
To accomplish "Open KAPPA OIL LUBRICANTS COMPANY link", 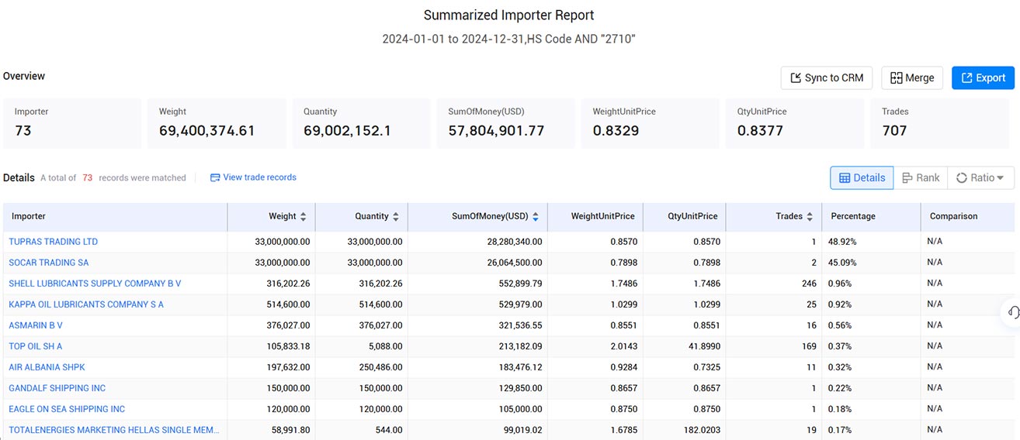I will pyautogui.click(x=86, y=304).
